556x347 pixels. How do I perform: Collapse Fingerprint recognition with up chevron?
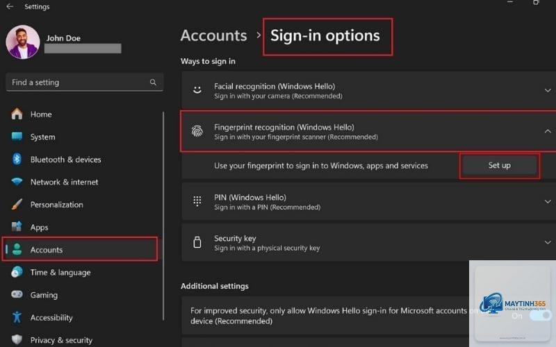[548, 131]
